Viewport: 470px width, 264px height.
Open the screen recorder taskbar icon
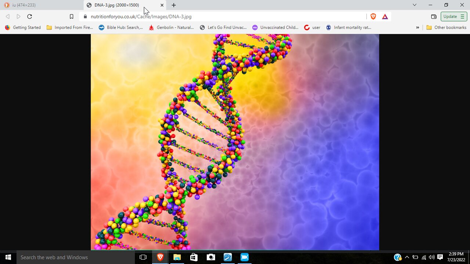245,257
